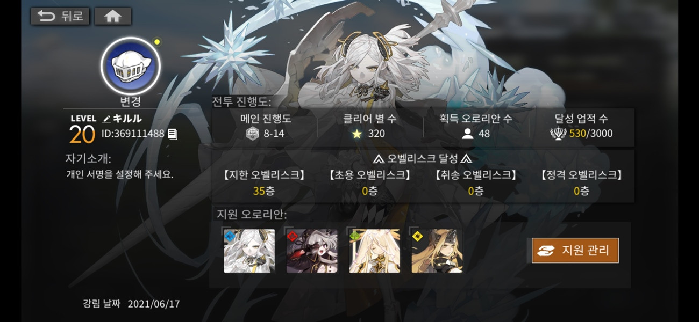Select the white-haired ice support Aurorian thumbnail
699x322 pixels.
click(249, 251)
